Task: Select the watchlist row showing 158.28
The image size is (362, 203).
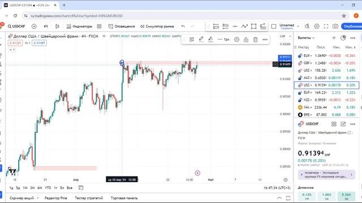Action: coord(326,70)
